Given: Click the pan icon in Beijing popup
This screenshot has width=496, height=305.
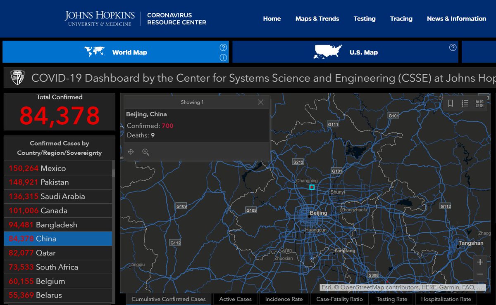Looking at the screenshot, I should tap(131, 152).
